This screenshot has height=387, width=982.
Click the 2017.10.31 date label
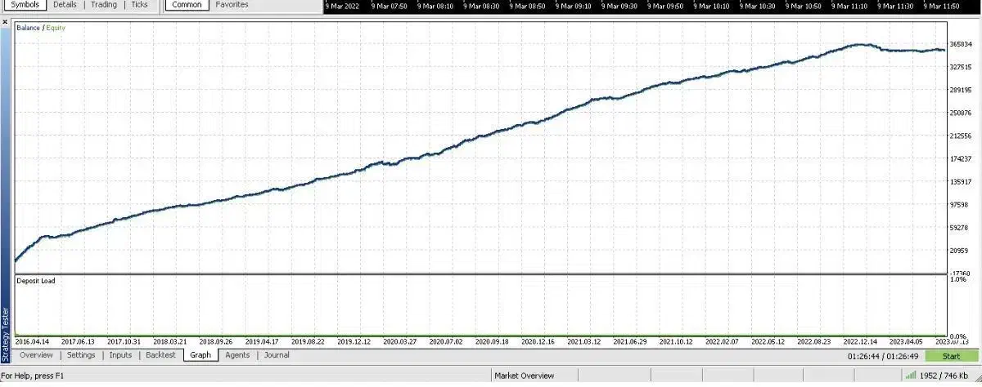click(124, 342)
